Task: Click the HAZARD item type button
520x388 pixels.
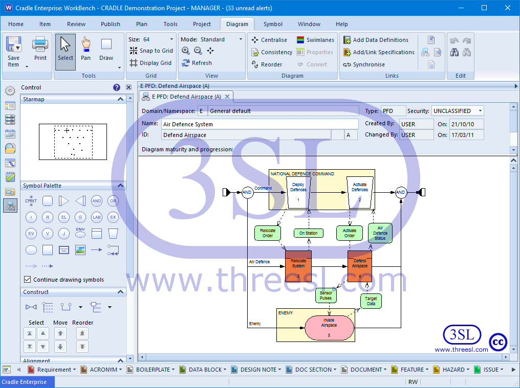Action: coord(450,370)
